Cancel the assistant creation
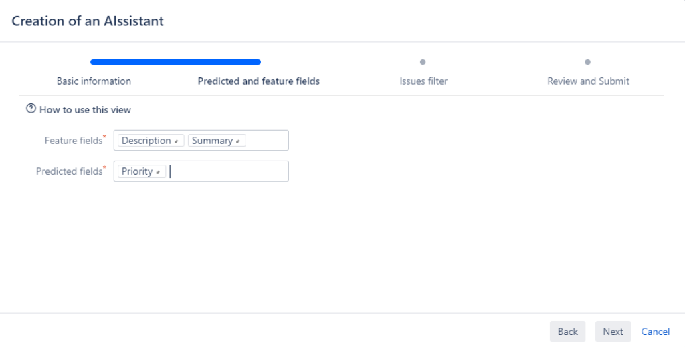This screenshot has height=347, width=685. [656, 332]
